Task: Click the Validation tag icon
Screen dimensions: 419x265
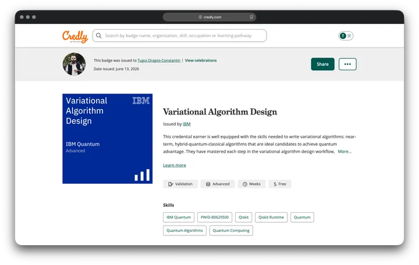Action: coord(171,184)
